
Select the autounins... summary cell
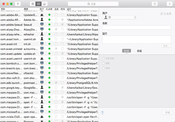pos(31,49)
